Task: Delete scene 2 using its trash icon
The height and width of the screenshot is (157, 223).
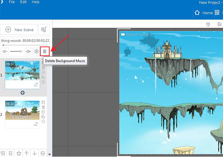Action: pos(44,107)
